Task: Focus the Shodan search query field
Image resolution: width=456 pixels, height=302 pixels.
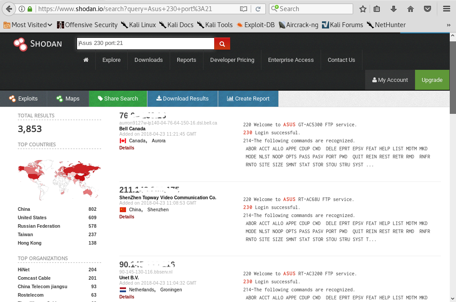Action: click(146, 43)
